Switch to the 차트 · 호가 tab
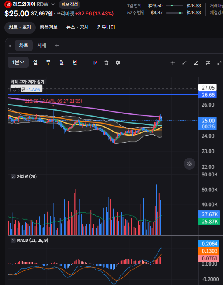This screenshot has width=223, height=285. click(20, 27)
